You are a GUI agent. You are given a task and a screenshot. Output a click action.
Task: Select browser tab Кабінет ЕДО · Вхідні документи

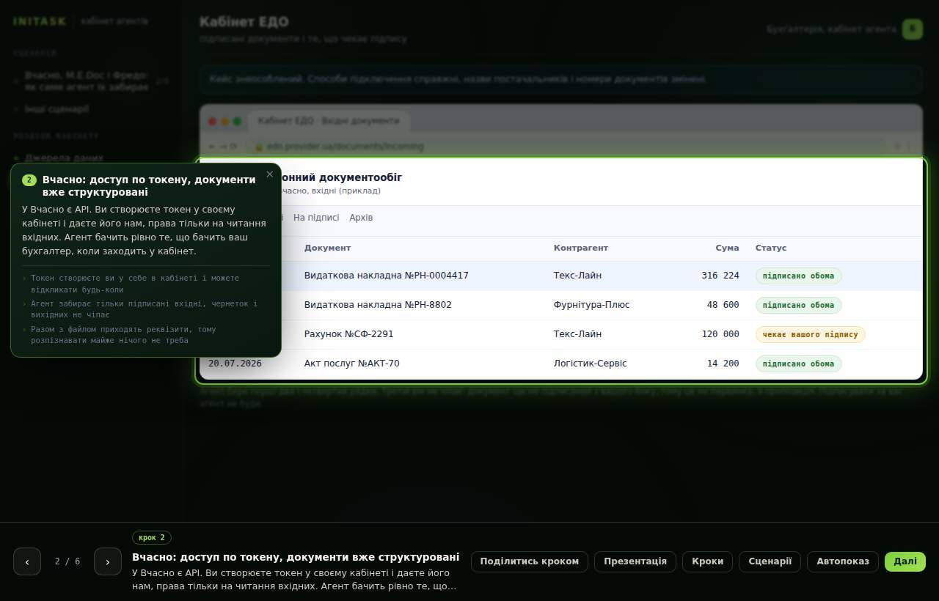329,121
